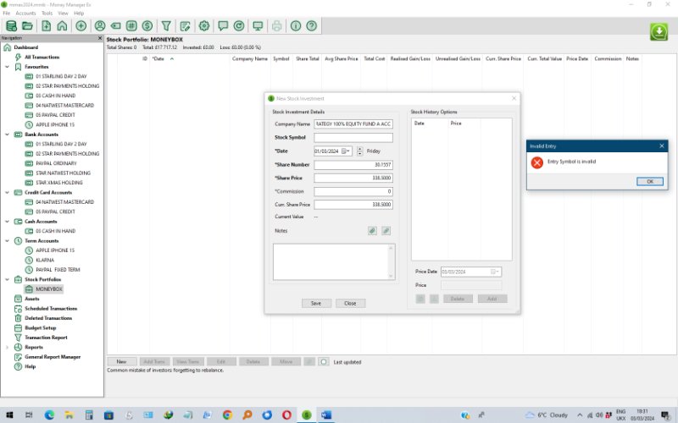Open the View menu
678x423 pixels.
63,14
